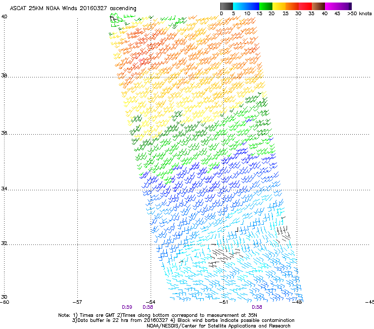
Task: Click the longitude axis label '-54'
Action: [151, 302]
